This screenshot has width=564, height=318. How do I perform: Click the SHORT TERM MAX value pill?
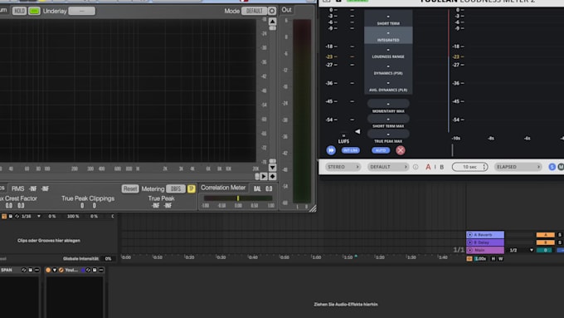388,119
